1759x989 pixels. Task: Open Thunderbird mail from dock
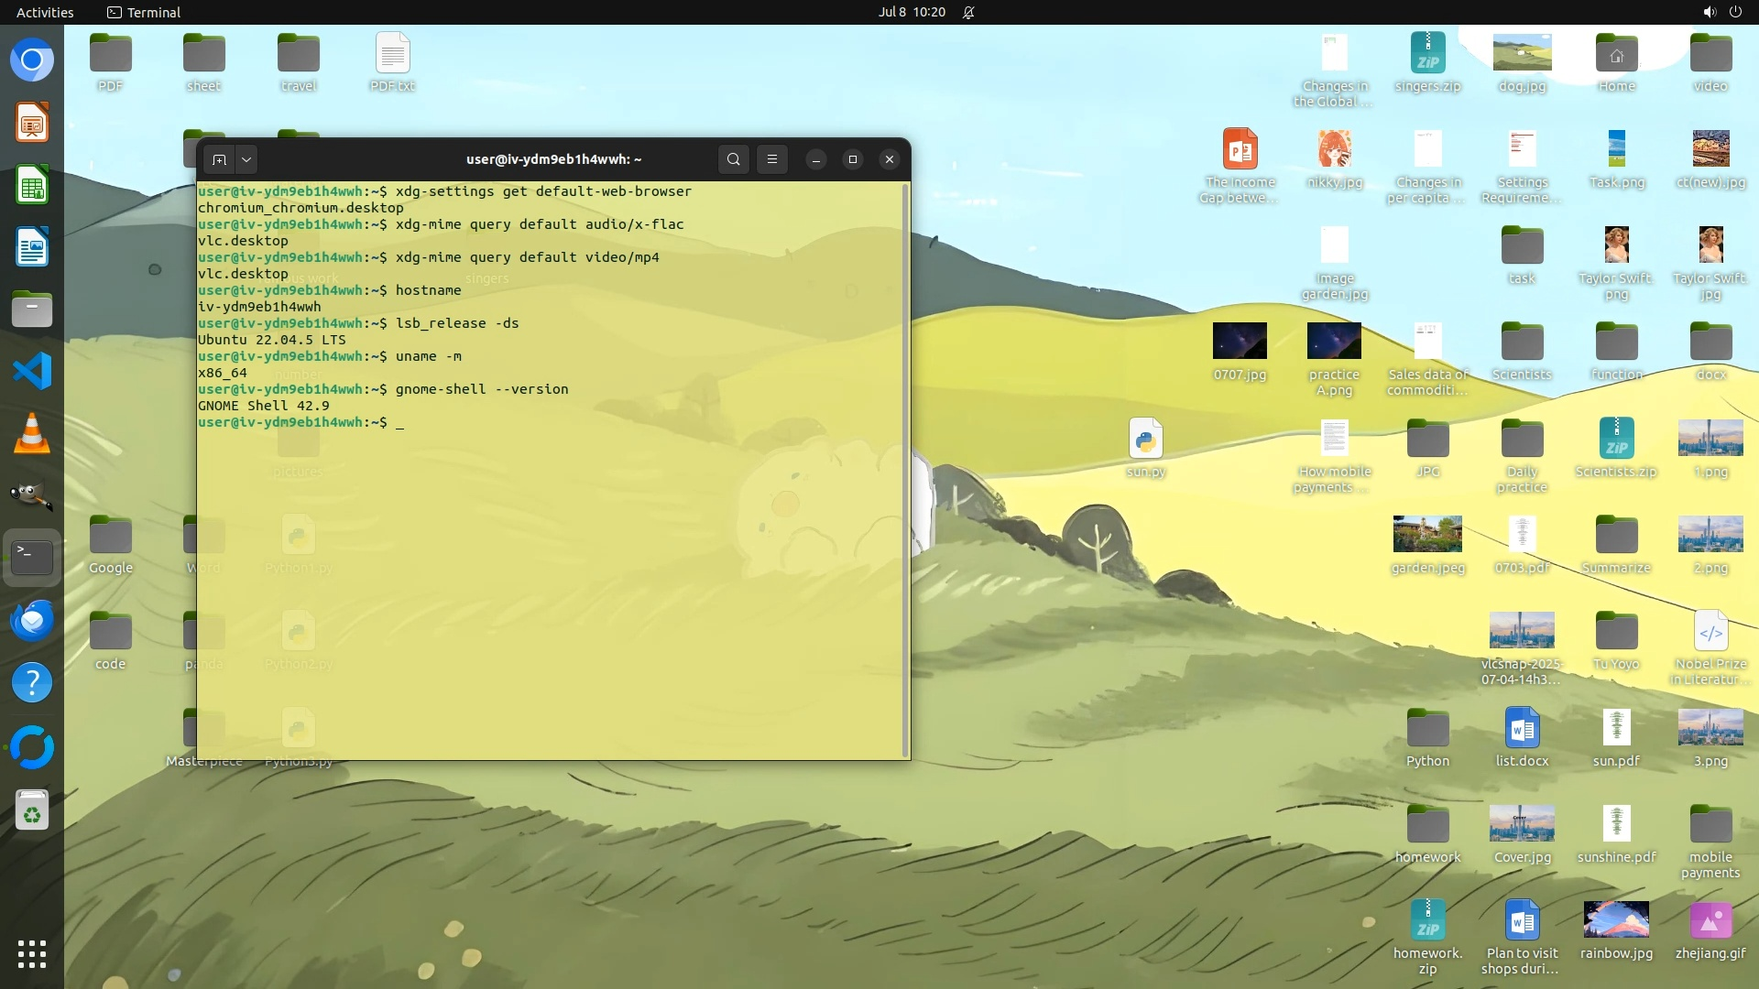pyautogui.click(x=32, y=620)
